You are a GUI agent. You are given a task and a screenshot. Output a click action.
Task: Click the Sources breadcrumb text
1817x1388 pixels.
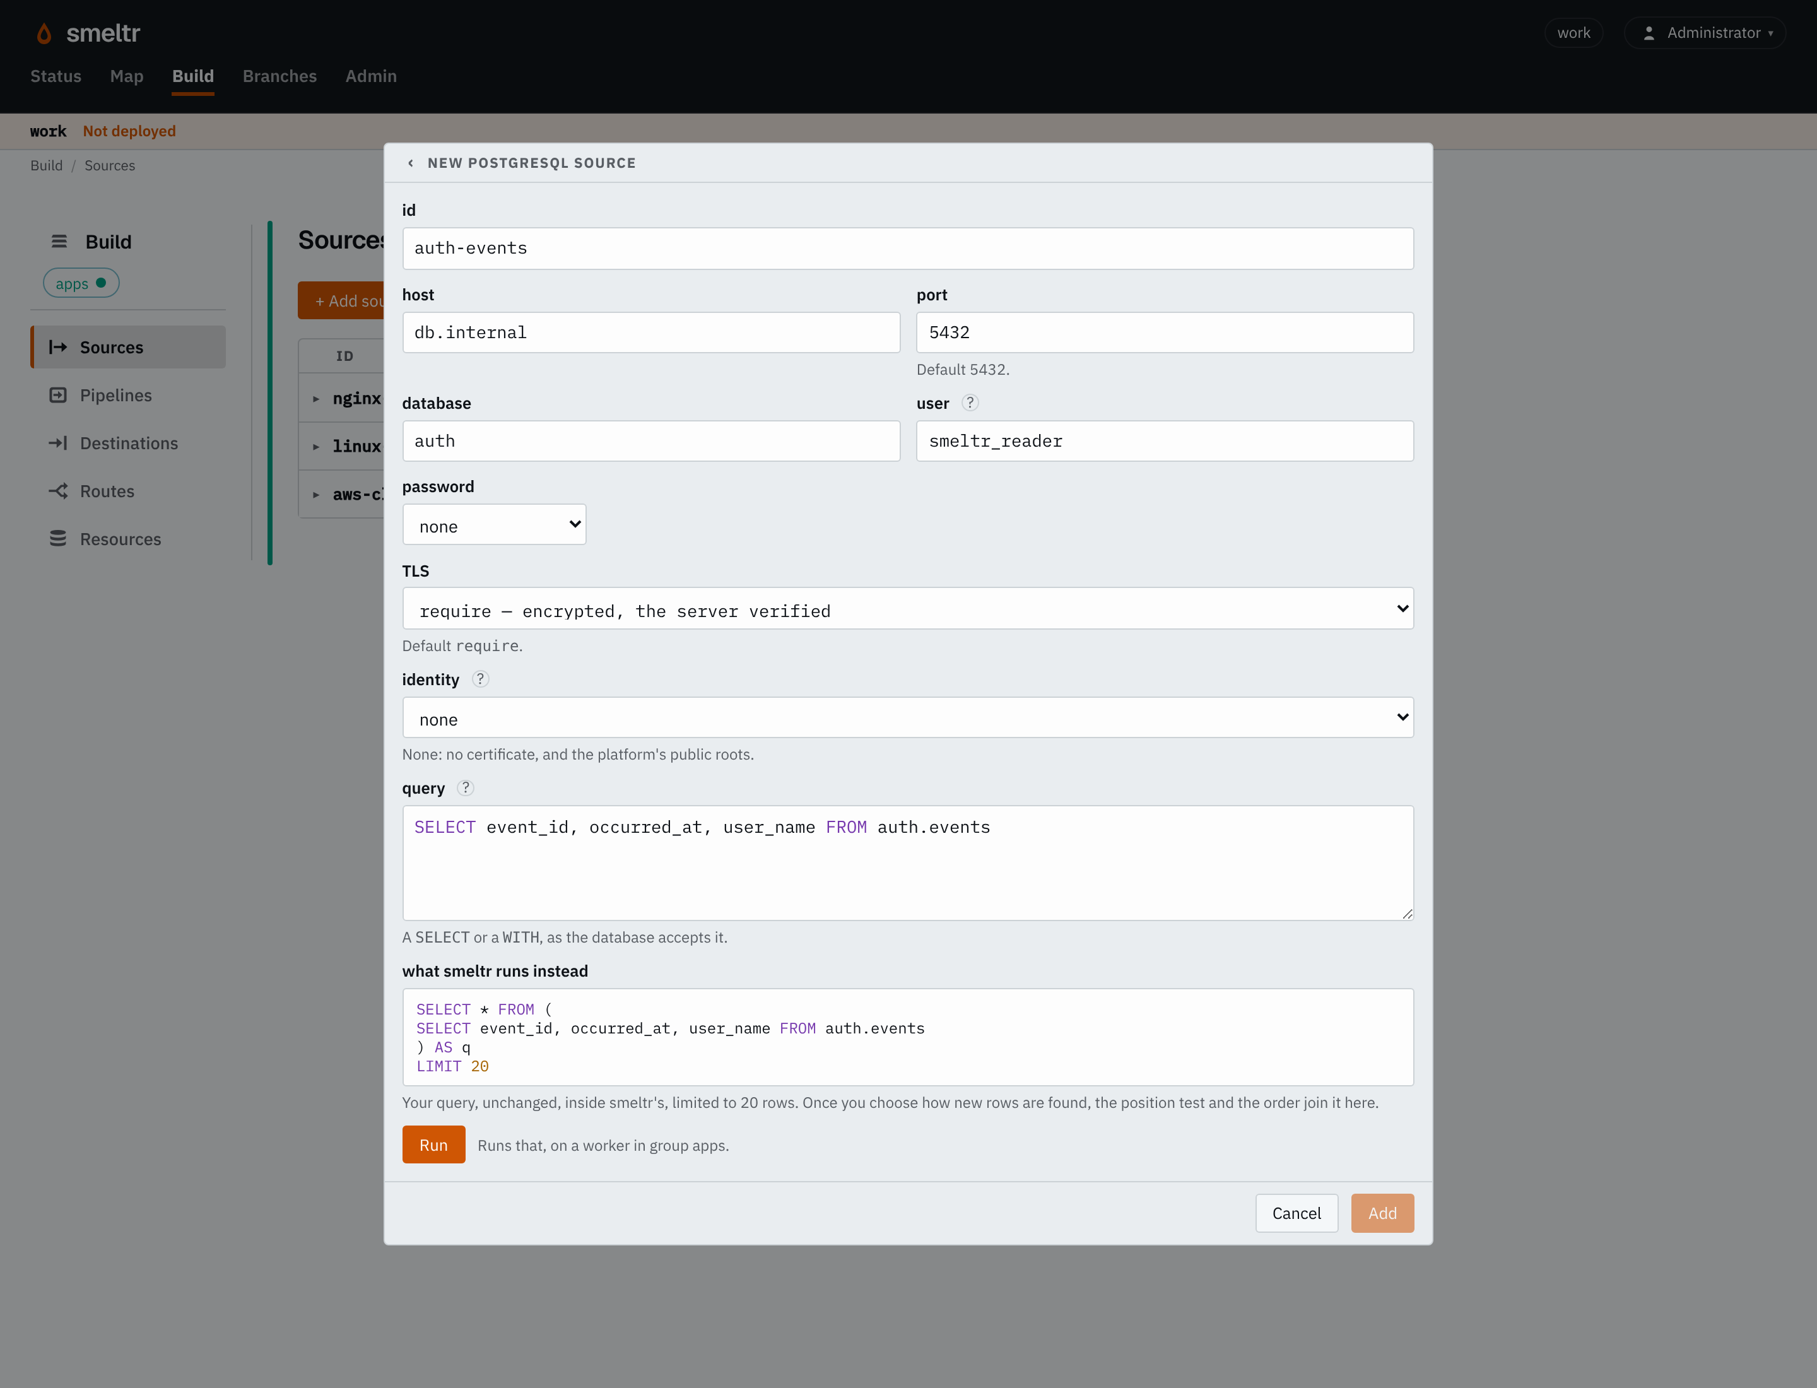click(110, 165)
